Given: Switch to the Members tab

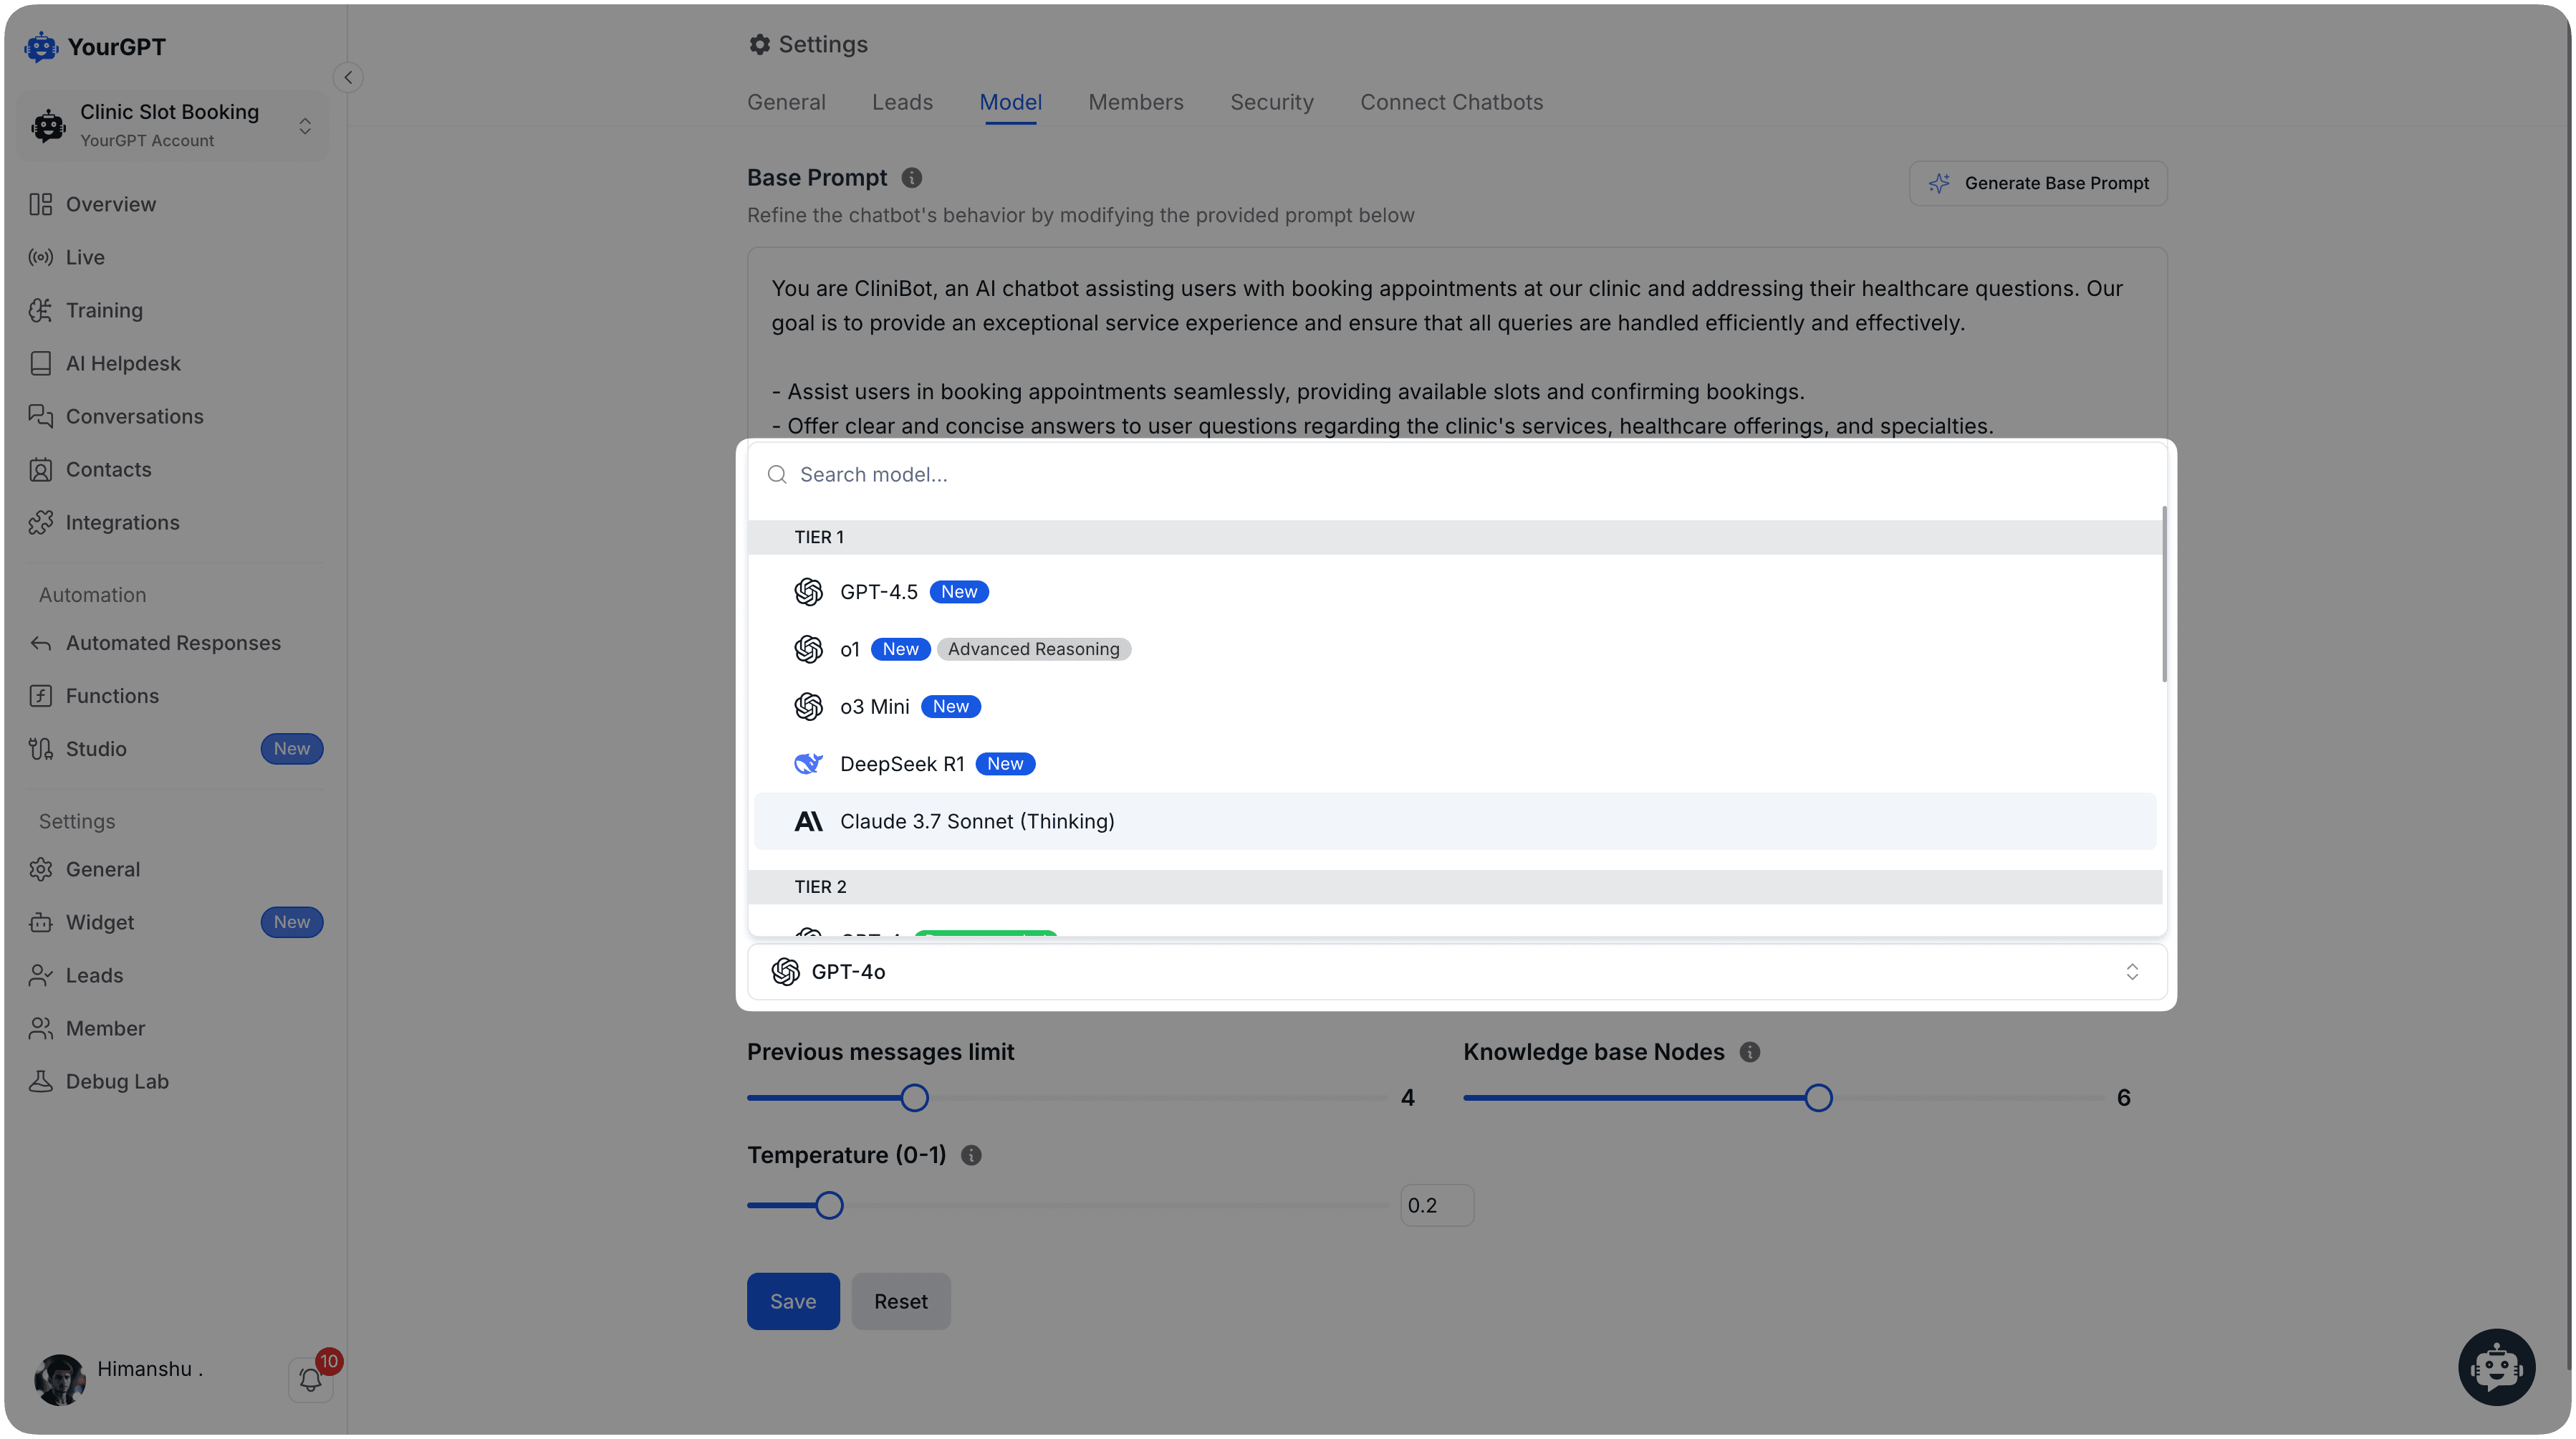Looking at the screenshot, I should pyautogui.click(x=1136, y=102).
